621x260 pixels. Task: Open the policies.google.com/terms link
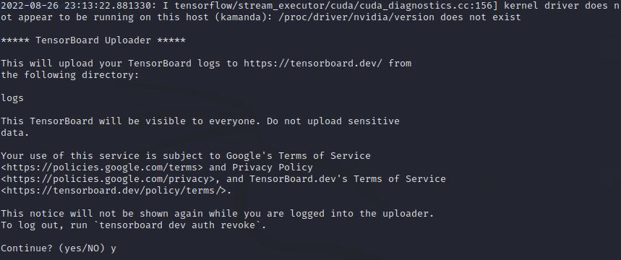coord(102,168)
